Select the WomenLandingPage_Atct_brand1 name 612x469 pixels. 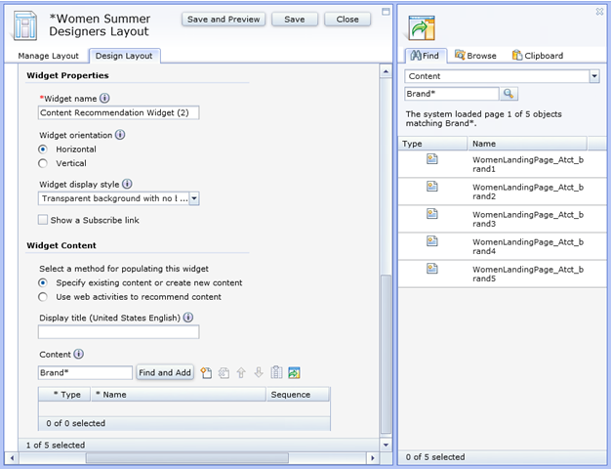(x=528, y=164)
